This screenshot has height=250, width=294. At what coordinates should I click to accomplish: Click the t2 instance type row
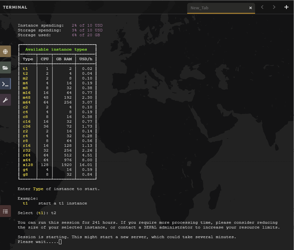coord(25,73)
